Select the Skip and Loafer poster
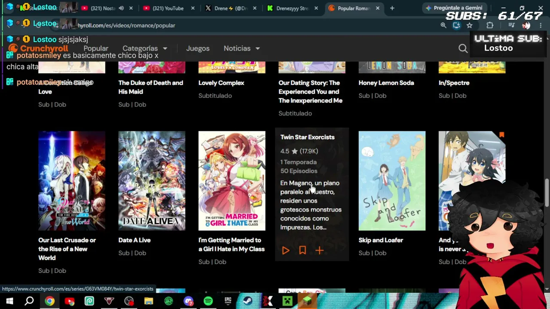 click(392, 181)
